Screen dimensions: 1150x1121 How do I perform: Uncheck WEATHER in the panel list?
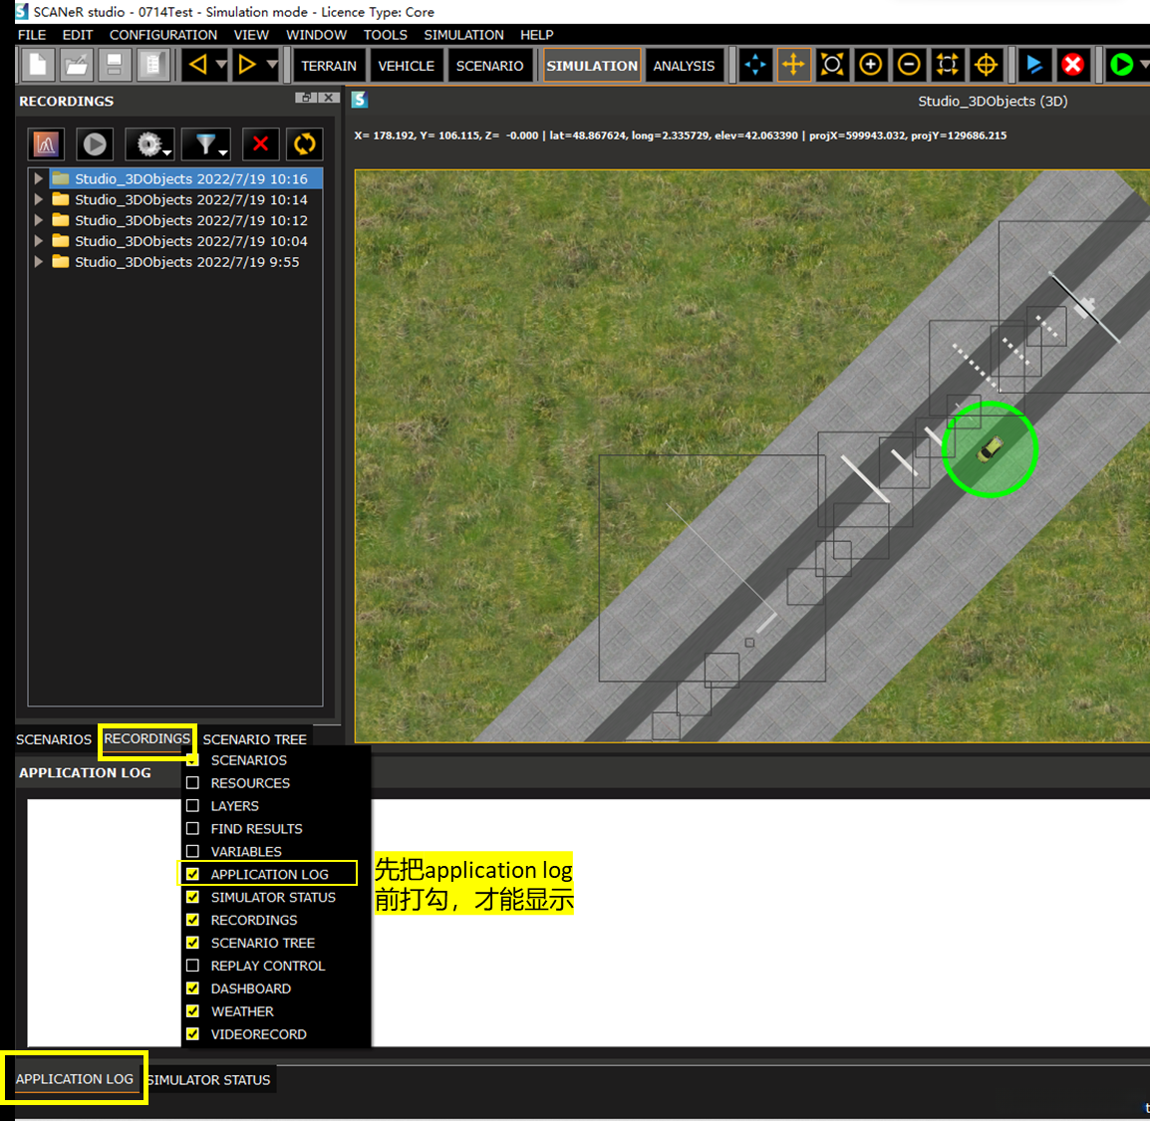click(193, 1011)
